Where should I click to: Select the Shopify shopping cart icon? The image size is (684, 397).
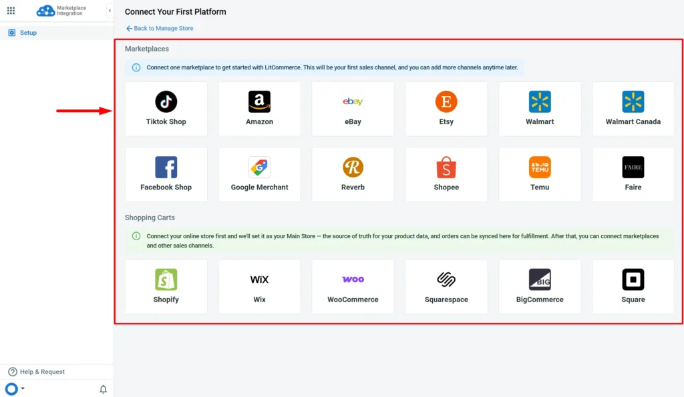click(x=166, y=280)
